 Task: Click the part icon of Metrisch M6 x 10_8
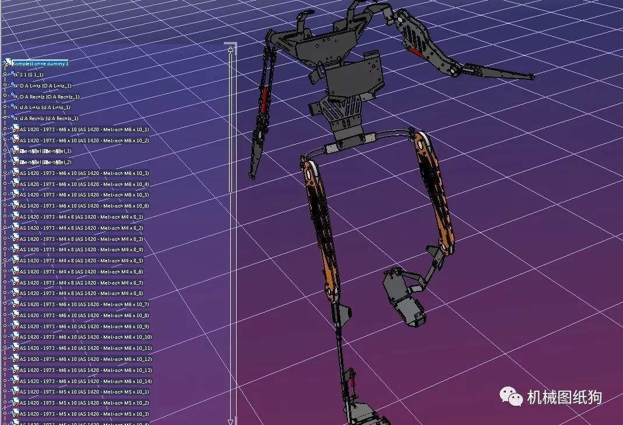click(x=15, y=314)
